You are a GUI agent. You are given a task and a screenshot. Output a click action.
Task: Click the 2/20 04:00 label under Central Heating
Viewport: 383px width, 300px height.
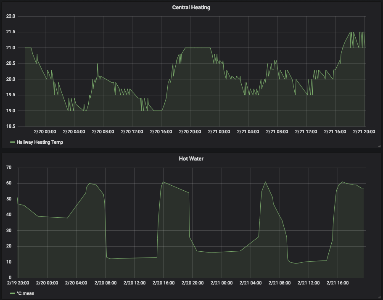pyautogui.click(x=74, y=132)
